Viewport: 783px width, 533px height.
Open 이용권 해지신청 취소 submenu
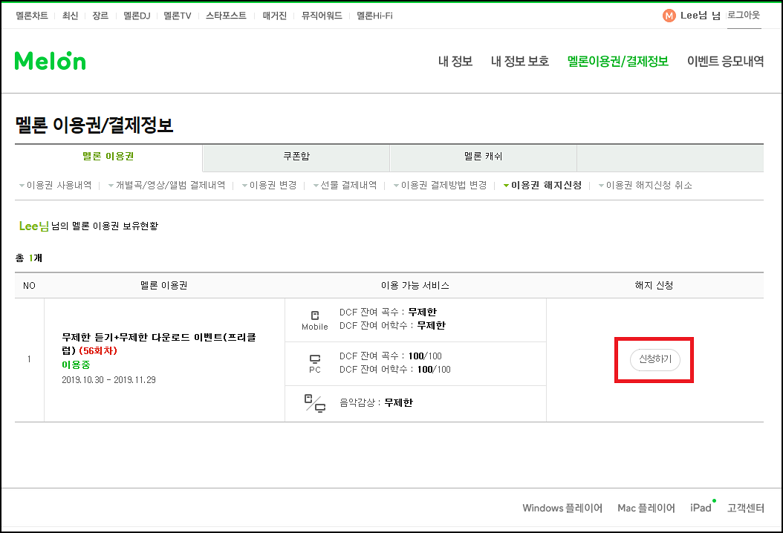(x=649, y=186)
